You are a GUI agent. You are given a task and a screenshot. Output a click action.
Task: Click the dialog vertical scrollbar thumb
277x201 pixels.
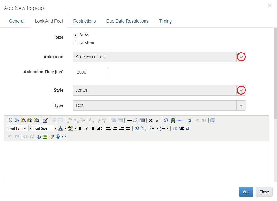click(x=275, y=73)
